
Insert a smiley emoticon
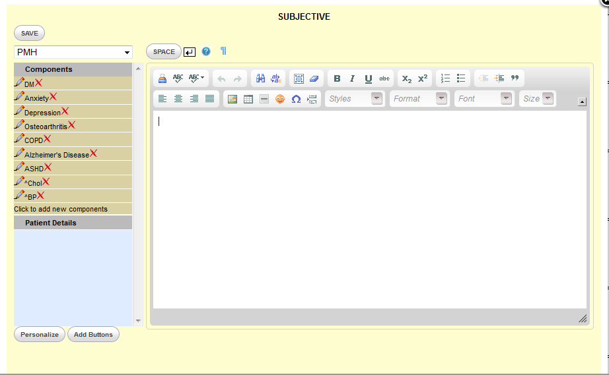click(x=280, y=99)
